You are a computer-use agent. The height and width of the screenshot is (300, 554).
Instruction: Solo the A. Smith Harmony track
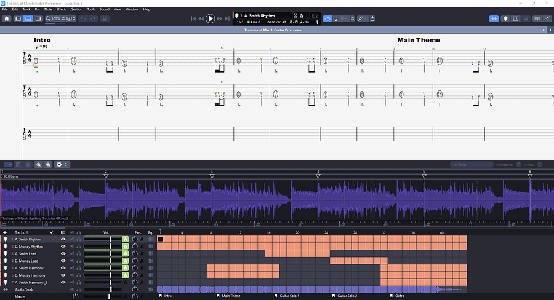[79, 268]
